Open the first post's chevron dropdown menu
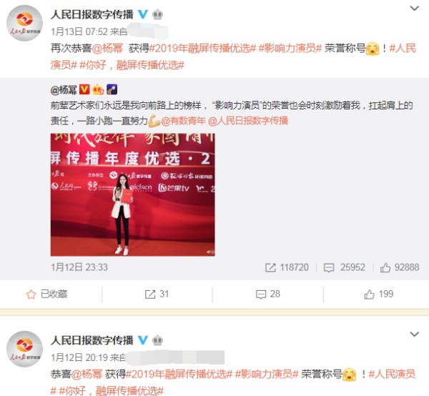 pyautogui.click(x=415, y=8)
